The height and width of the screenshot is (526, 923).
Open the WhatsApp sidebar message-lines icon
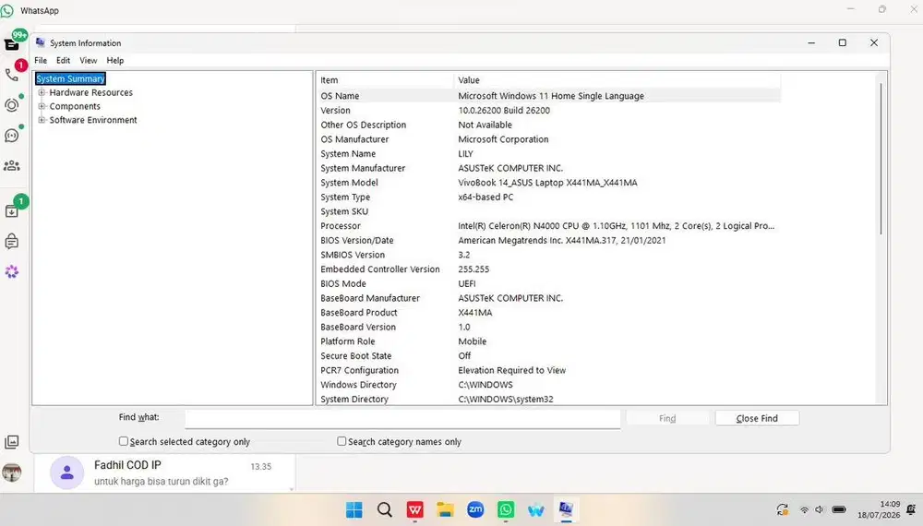click(x=12, y=241)
